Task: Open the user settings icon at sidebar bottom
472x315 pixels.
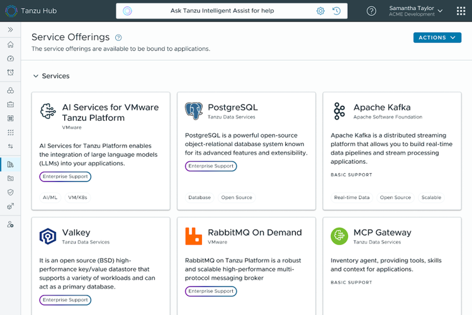Action: tap(10, 224)
